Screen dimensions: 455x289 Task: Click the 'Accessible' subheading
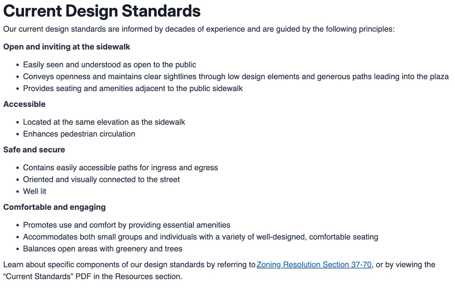(x=24, y=104)
